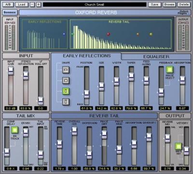Click the Input Gain slider handle
Screen dimensions: 193x174
click(x=11, y=71)
